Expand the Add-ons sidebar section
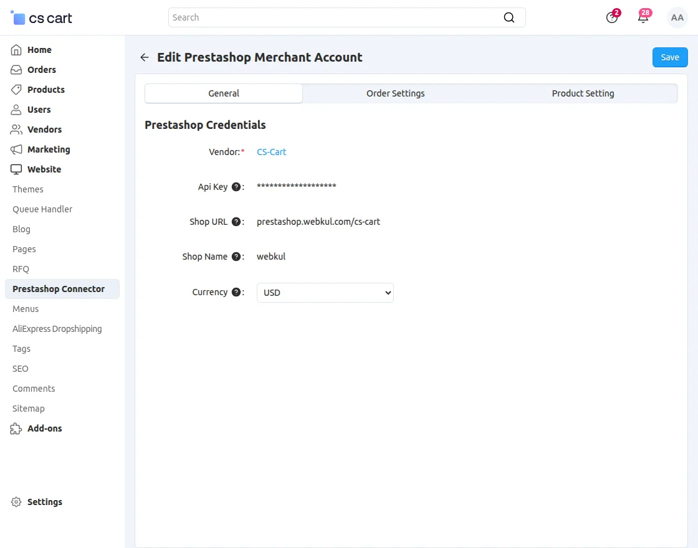 click(x=44, y=428)
